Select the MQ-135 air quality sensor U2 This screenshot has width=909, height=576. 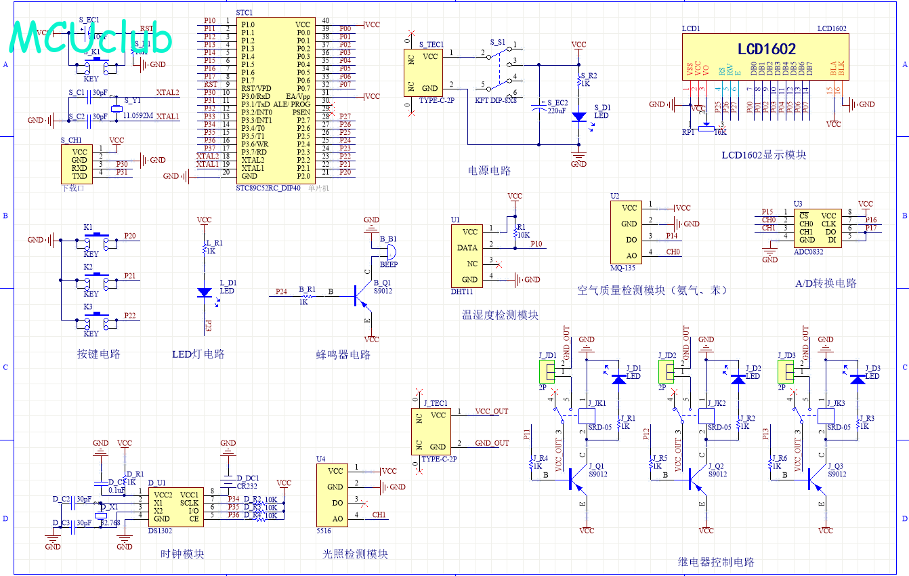point(628,232)
